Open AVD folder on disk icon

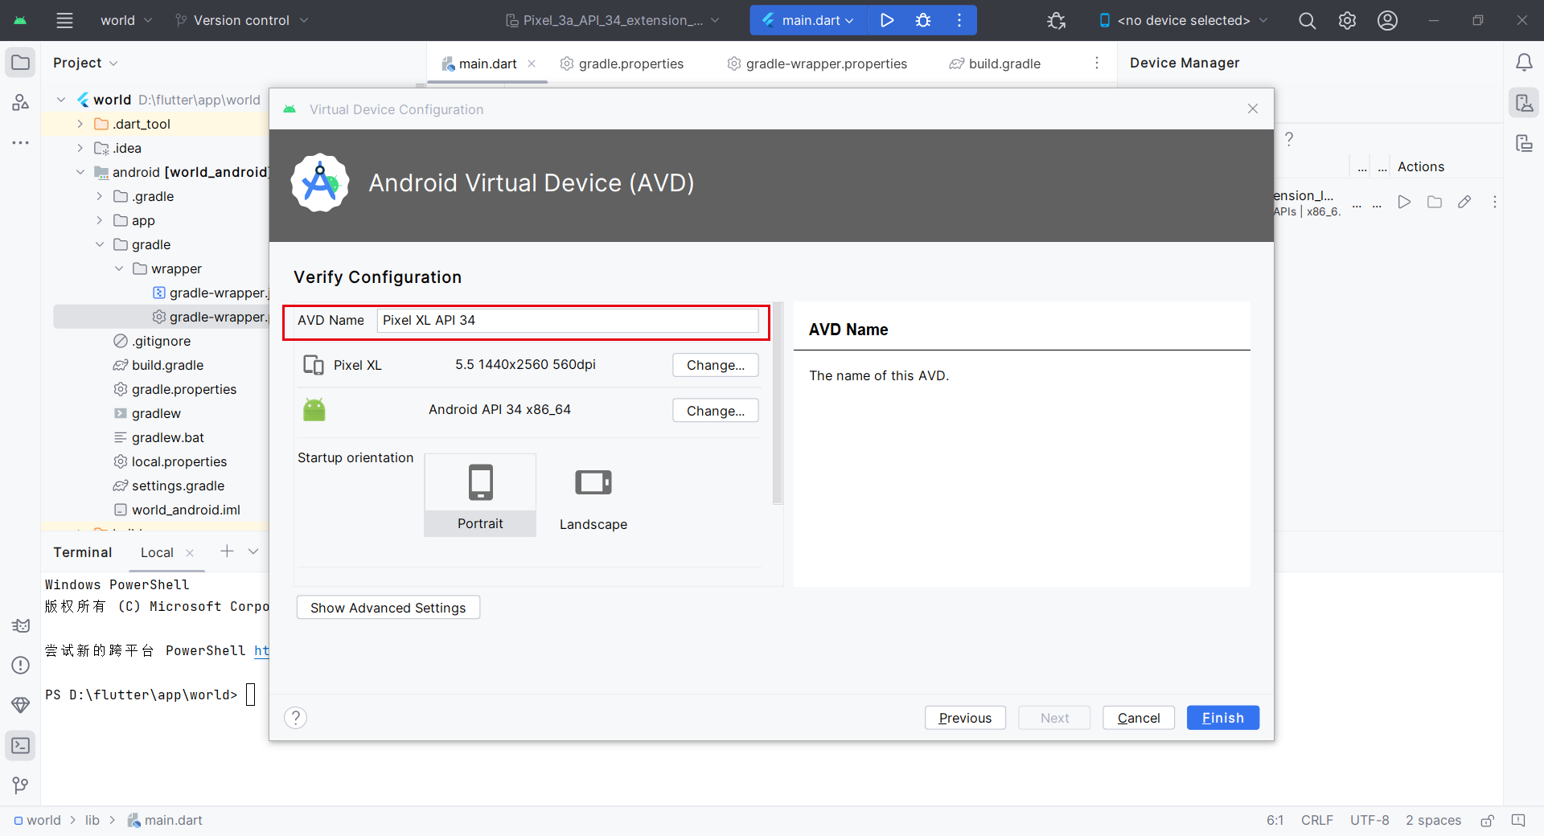click(1435, 202)
